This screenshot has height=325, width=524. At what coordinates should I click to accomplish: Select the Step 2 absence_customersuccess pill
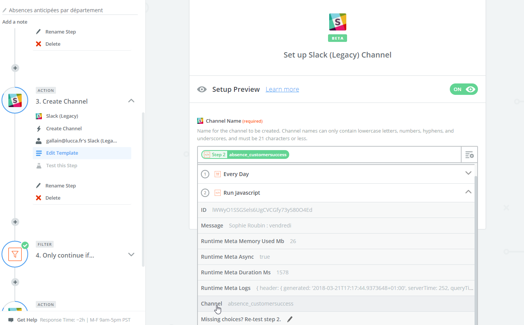coord(245,155)
